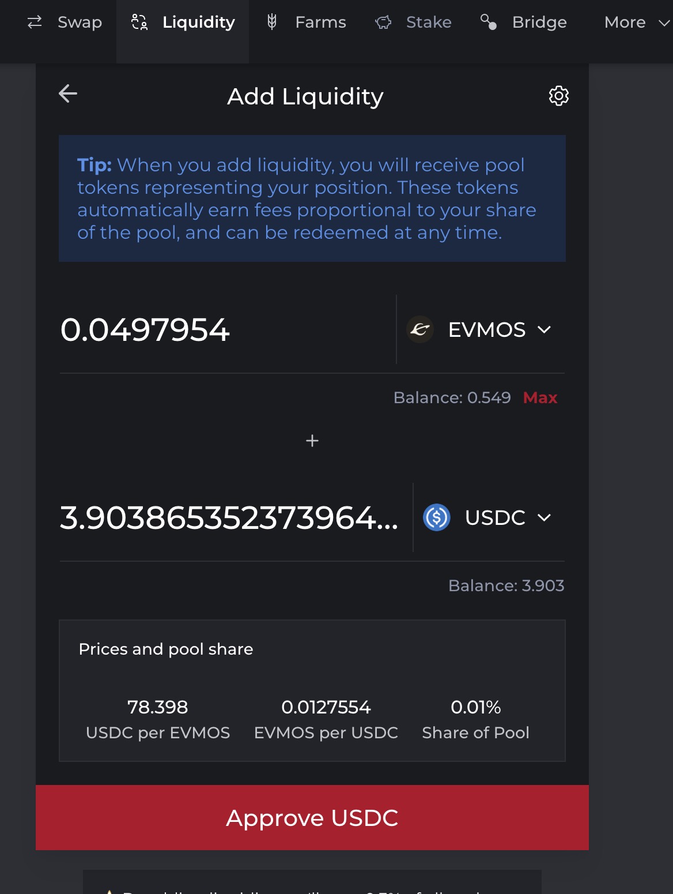
Task: Expand the USDC token selector chevron
Action: (x=544, y=517)
